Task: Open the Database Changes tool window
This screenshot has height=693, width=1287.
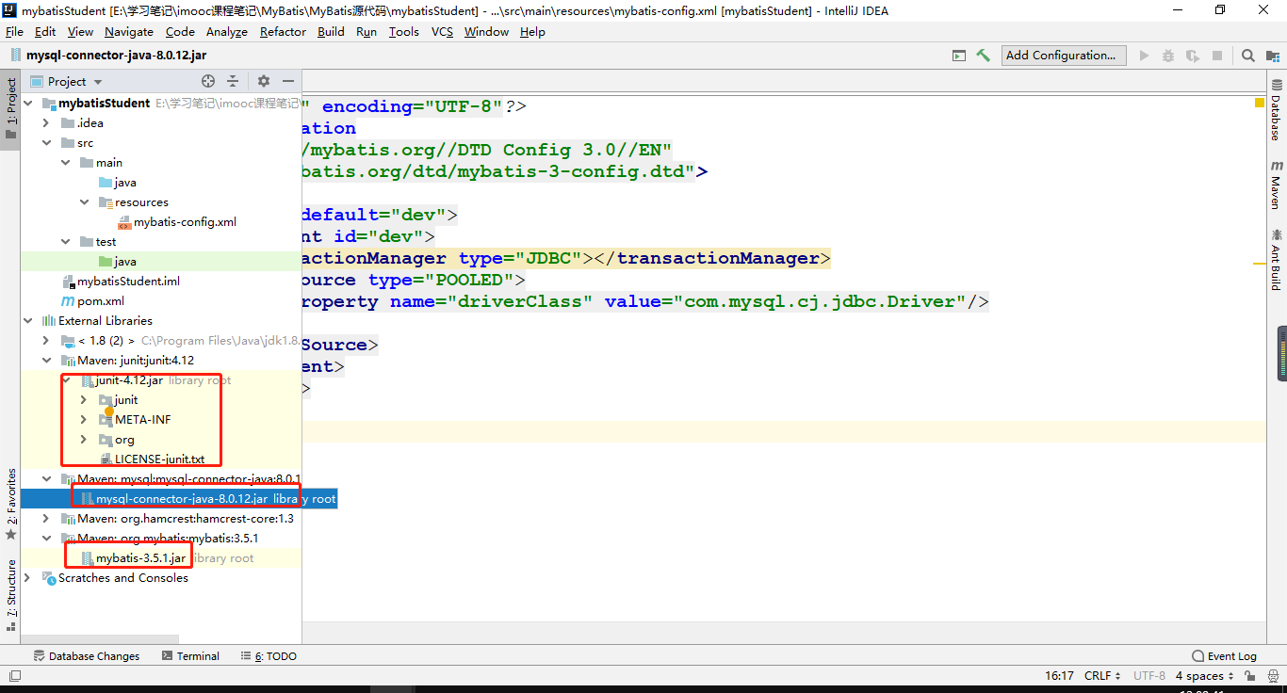Action: click(86, 656)
